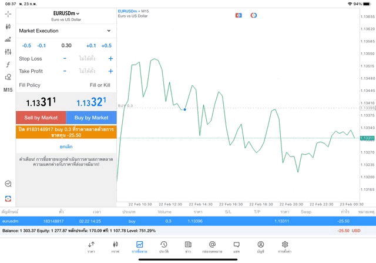Switch to the ประวัติ history tab
This screenshot has width=376, height=263.
[x=164, y=247]
